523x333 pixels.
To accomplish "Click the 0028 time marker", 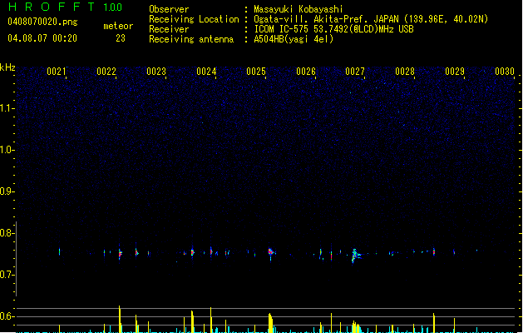I will tap(405, 72).
